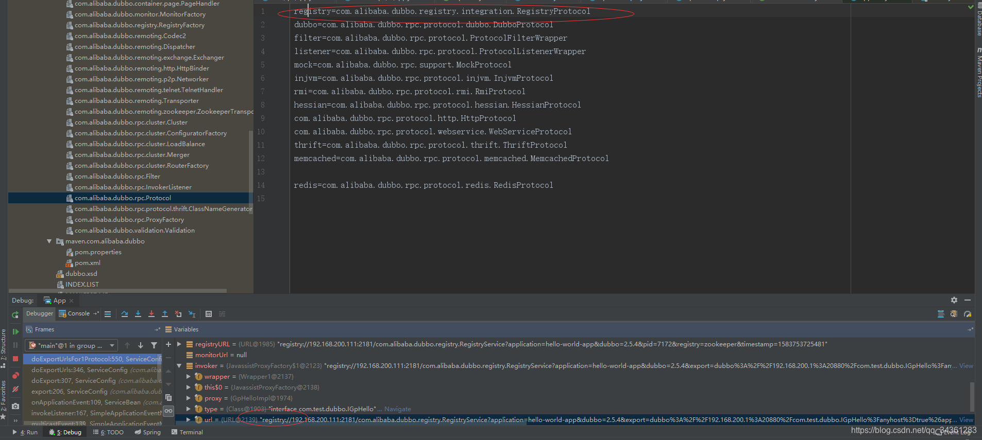Expand the url field
Image resolution: width=982 pixels, height=440 pixels.
pyautogui.click(x=189, y=420)
